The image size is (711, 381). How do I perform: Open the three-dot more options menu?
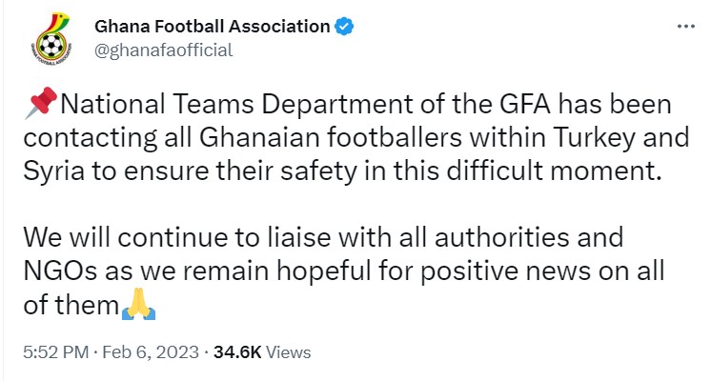pos(685,27)
